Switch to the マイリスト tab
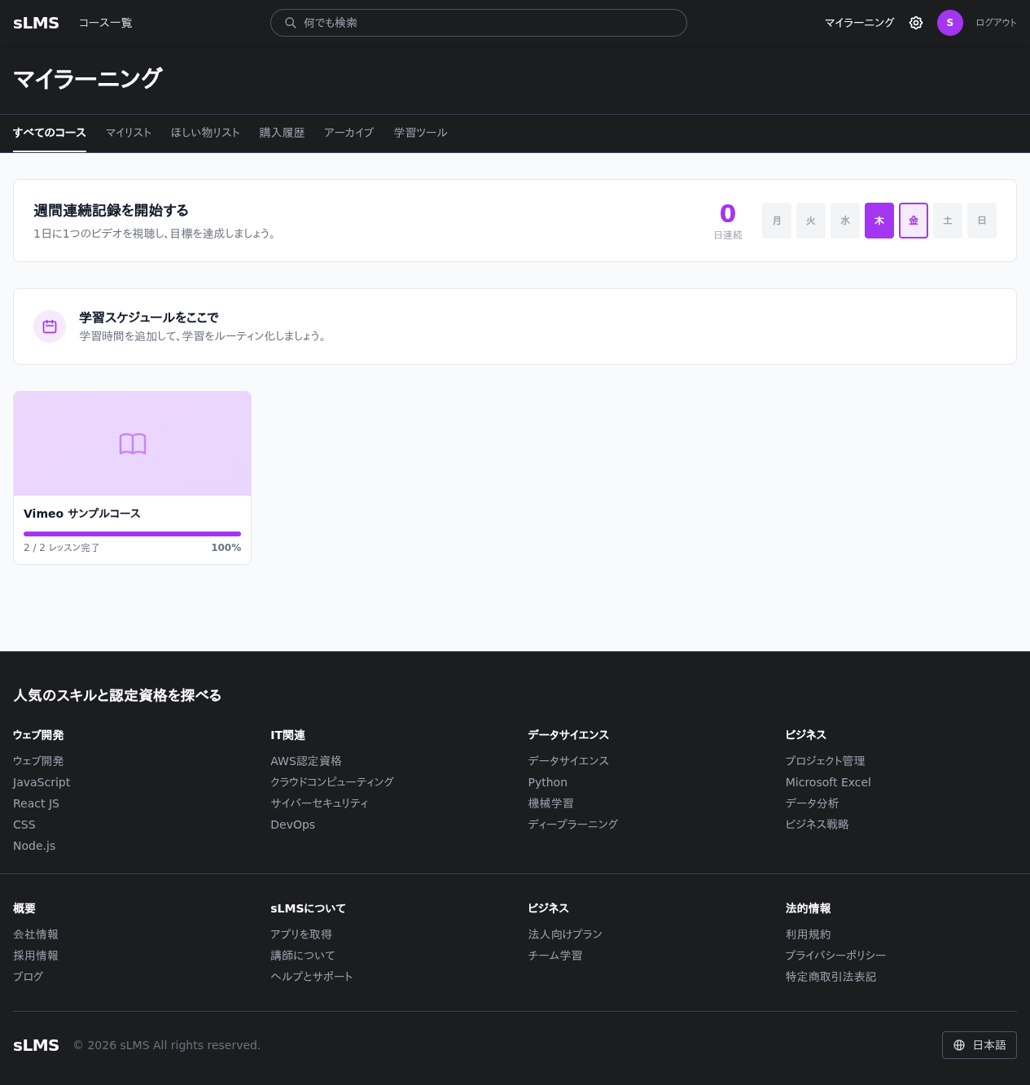 click(129, 133)
